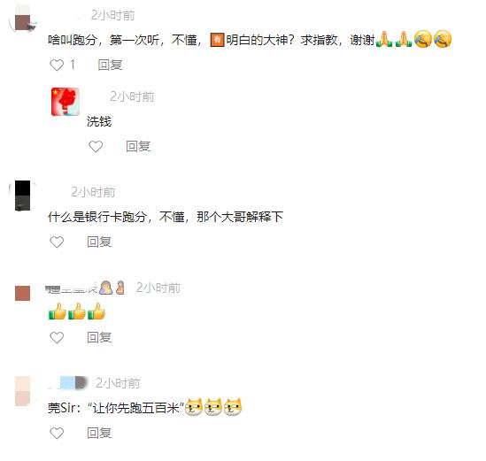Click the orange 有 emoji in first comment
The height and width of the screenshot is (461, 486).
click(x=217, y=40)
